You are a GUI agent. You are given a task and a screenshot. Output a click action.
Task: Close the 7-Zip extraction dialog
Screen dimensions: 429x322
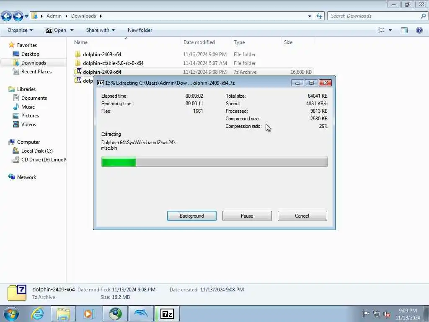(x=325, y=83)
